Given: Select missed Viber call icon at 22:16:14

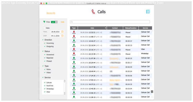Looking at the screenshot, I should click(74, 50).
